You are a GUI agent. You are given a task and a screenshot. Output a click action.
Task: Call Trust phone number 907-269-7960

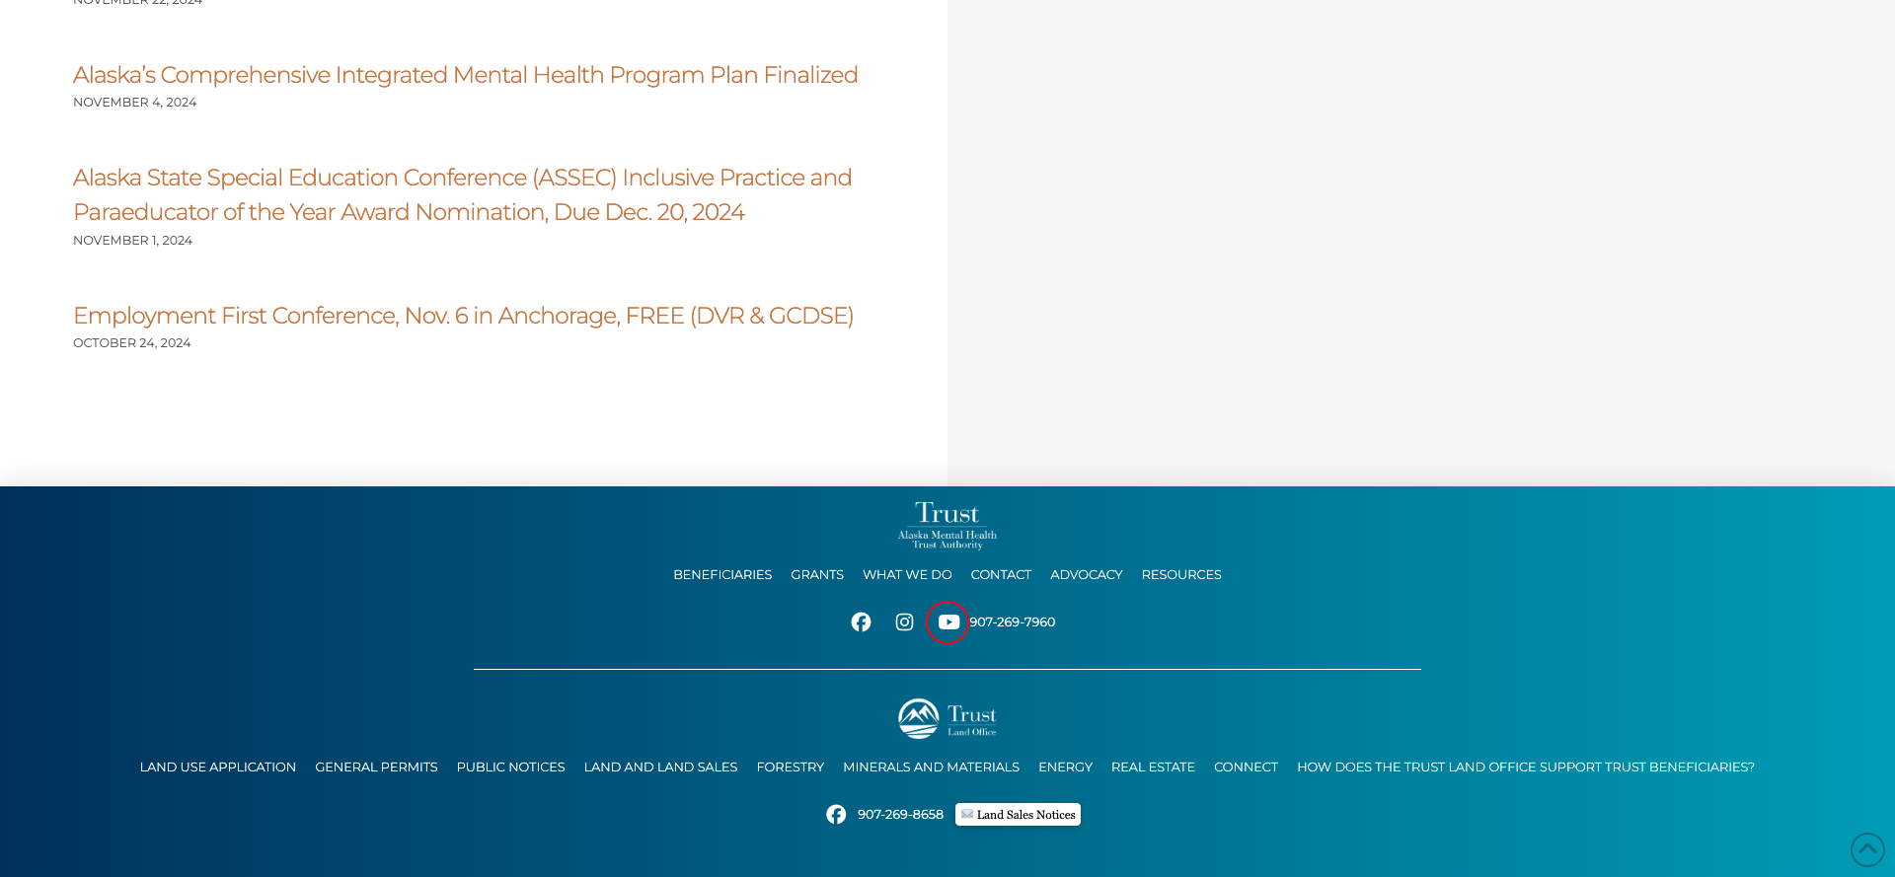click(1012, 622)
